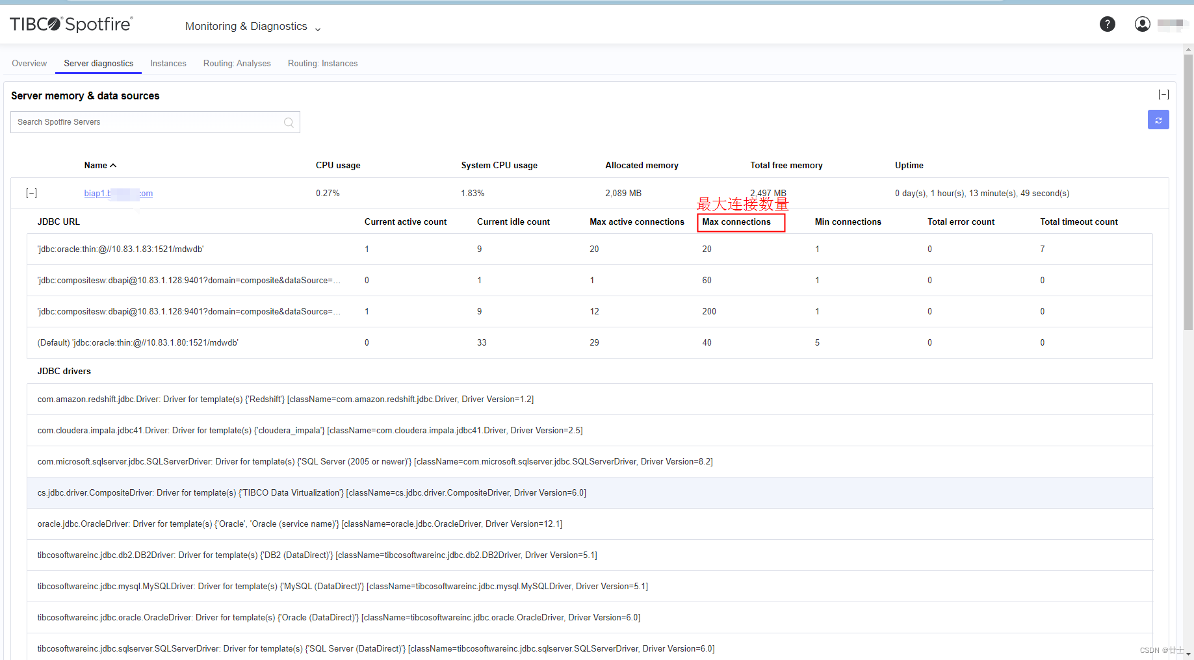Click max connections value 200

coord(709,312)
